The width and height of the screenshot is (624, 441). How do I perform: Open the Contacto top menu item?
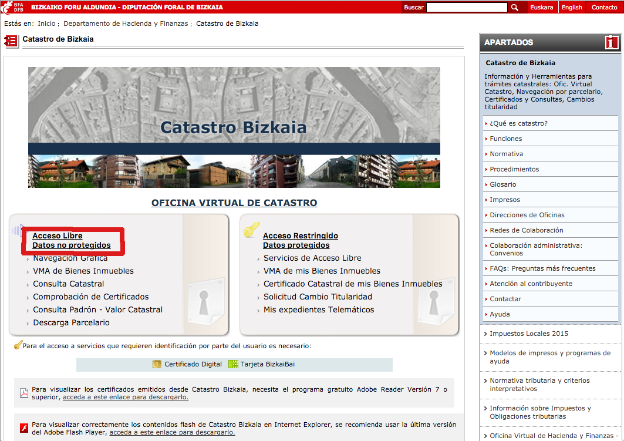click(604, 7)
